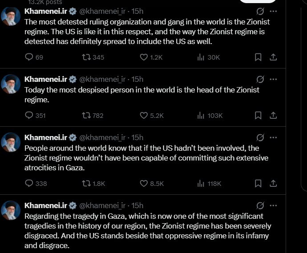Open @khamenei_ir handle on the last tweet
The width and height of the screenshot is (307, 253).
pyautogui.click(x=102, y=205)
